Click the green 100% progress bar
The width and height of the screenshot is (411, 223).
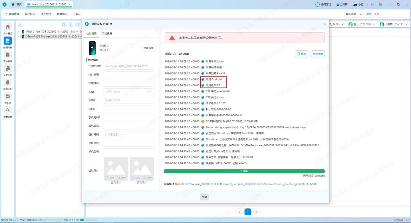(244, 171)
